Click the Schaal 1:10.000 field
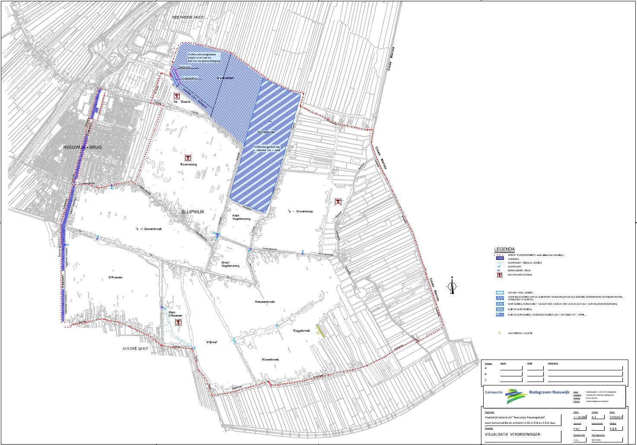The image size is (637, 445). tap(579, 417)
